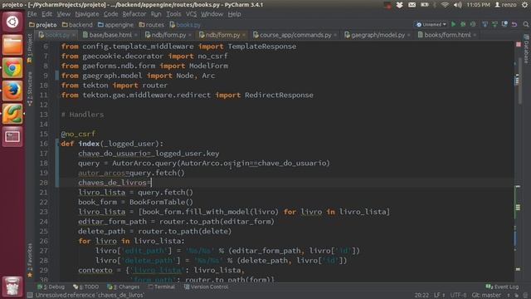Open the TODO tool window
531x299 pixels.
86,287
